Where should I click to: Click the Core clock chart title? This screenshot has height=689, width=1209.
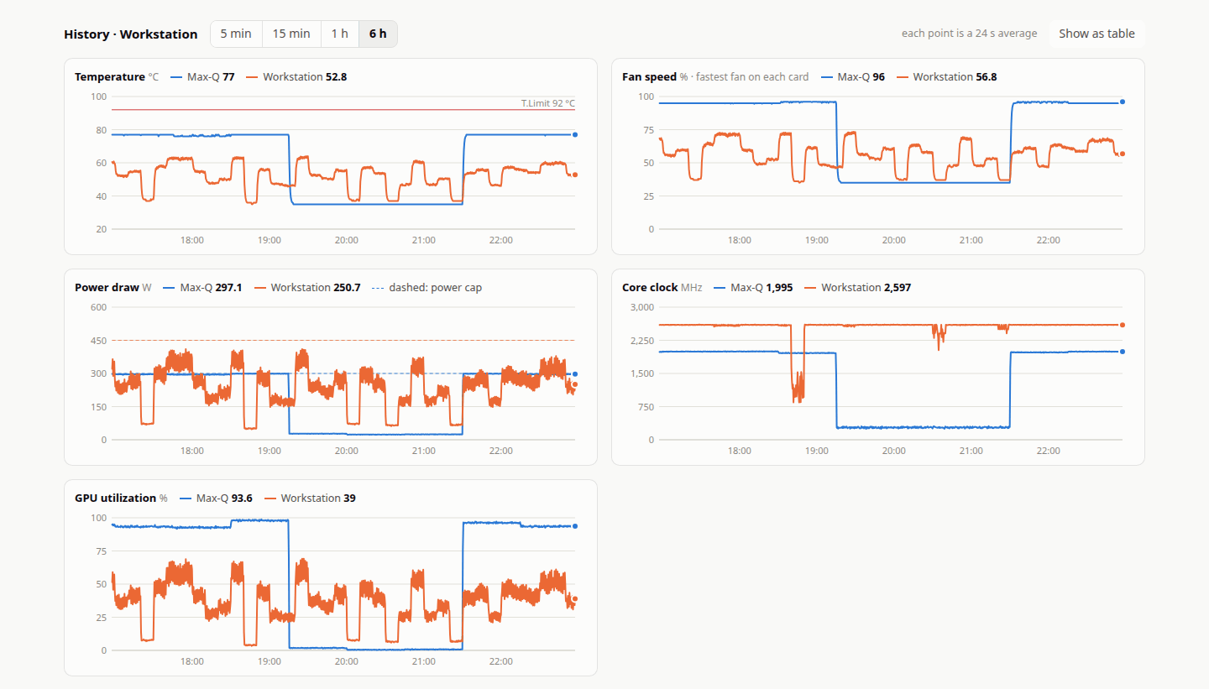pos(651,287)
